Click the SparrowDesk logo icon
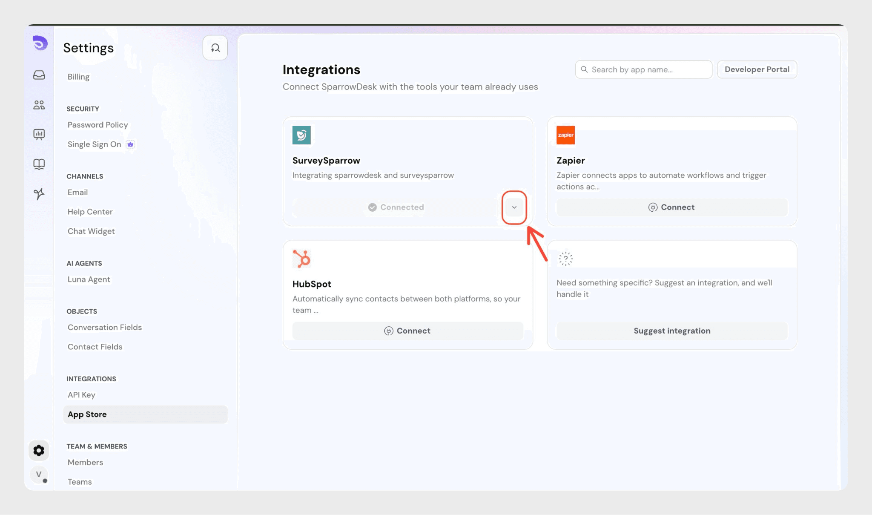Image resolution: width=872 pixels, height=515 pixels. pos(40,43)
